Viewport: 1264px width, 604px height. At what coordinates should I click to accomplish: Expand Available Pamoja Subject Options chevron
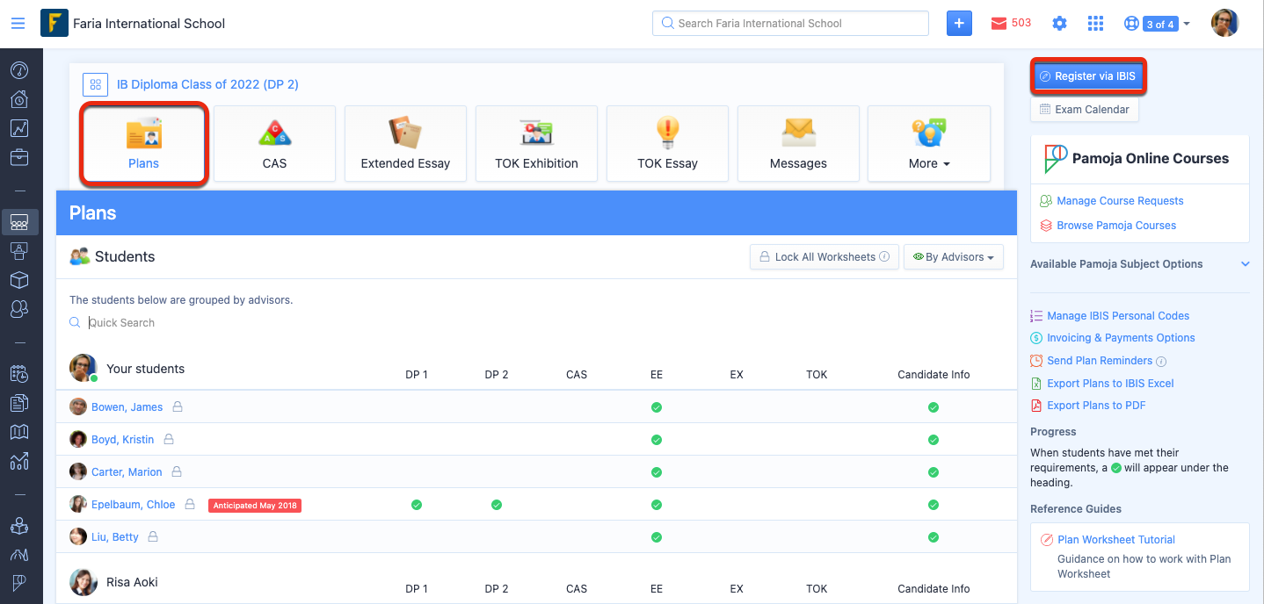[1245, 264]
